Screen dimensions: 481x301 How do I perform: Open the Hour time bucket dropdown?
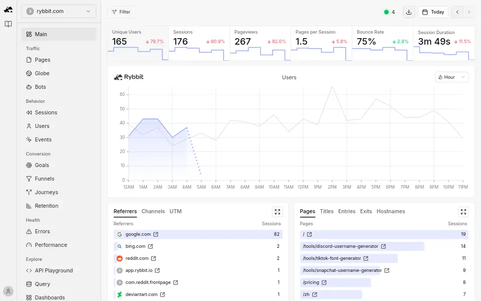(x=451, y=77)
